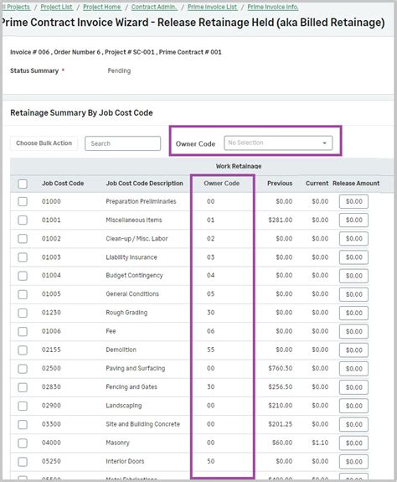This screenshot has height=482, width=397.
Task: Open the Prime Invoice Info. breadcrumb link
Action: coord(273,7)
